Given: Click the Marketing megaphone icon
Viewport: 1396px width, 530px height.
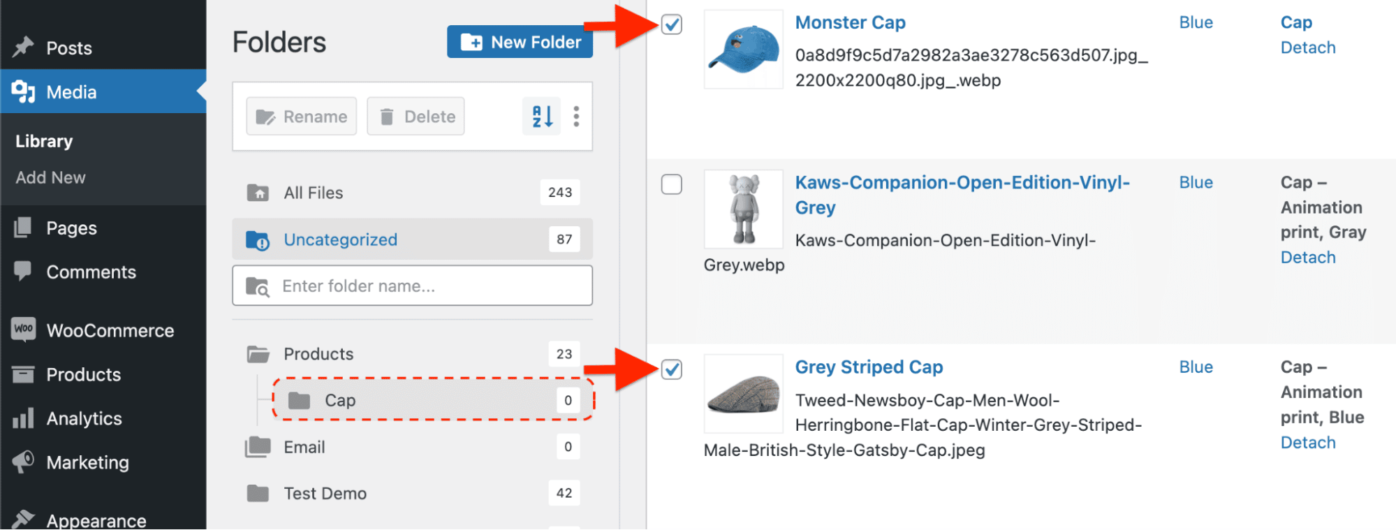Looking at the screenshot, I should click(23, 462).
